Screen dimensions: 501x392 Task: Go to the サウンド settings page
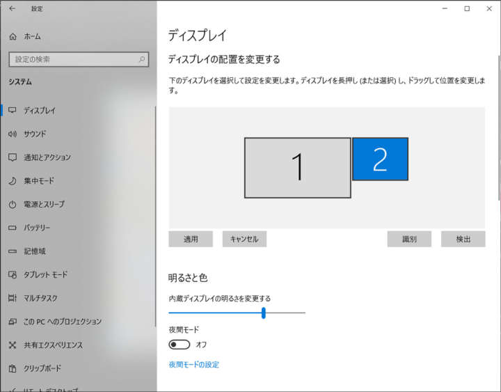click(35, 134)
